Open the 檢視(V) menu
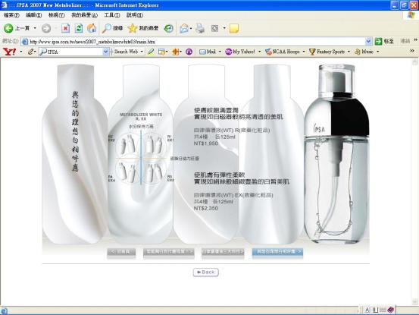 tap(56, 15)
